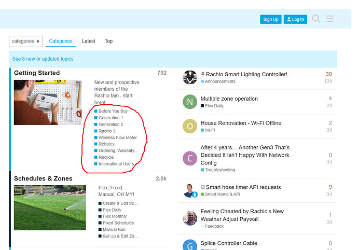Image resolution: width=358 pixels, height=250 pixels.
Task: Open the Wireless Flow Meter subcategory
Action: (118, 137)
